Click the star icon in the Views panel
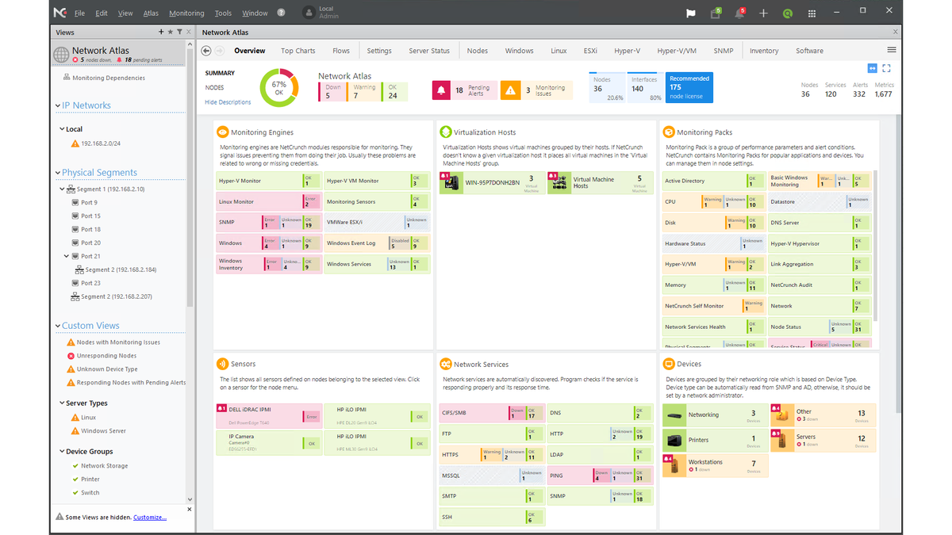The image size is (952, 535). [x=172, y=32]
